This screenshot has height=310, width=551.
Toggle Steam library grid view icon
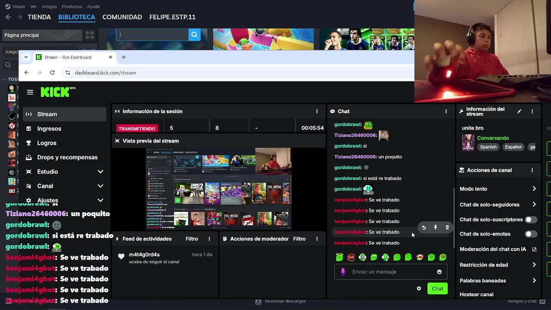90,35
